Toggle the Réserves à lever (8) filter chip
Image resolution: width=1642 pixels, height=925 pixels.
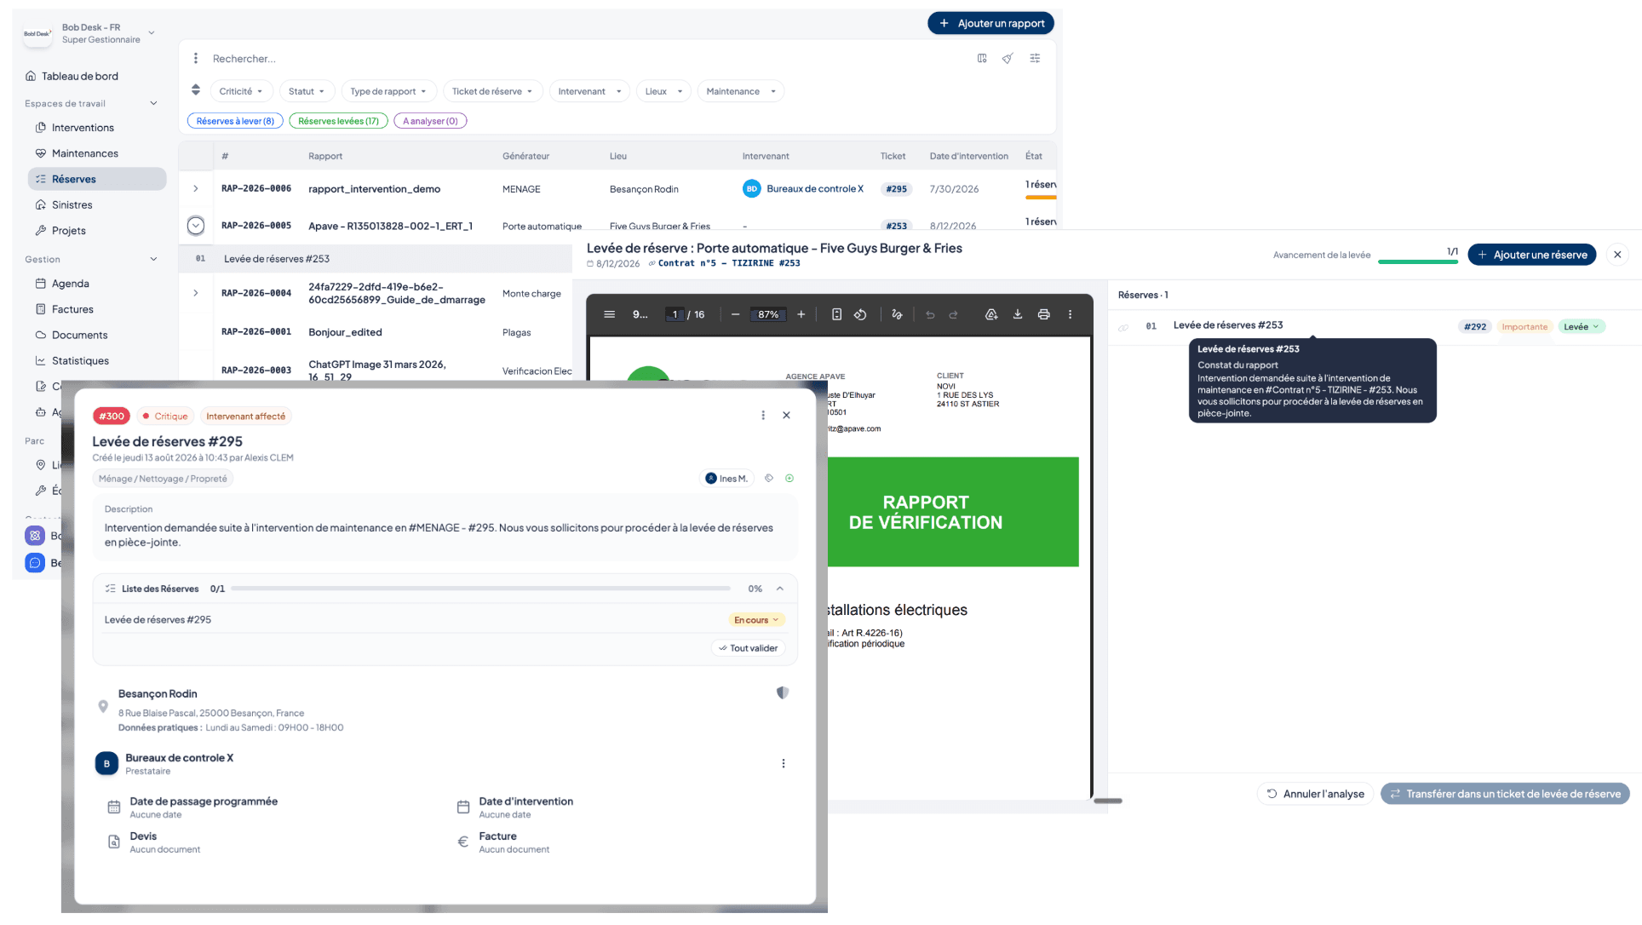(x=235, y=121)
